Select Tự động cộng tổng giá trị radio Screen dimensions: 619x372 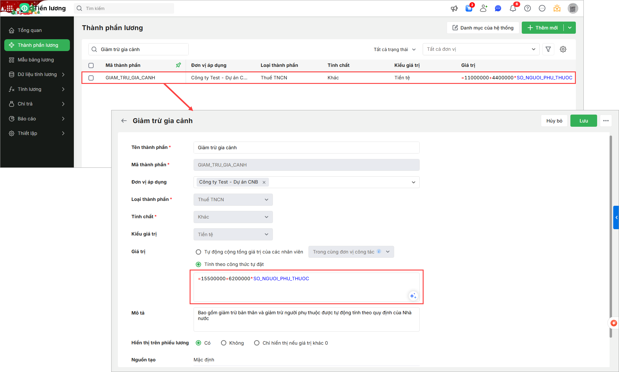(x=198, y=252)
